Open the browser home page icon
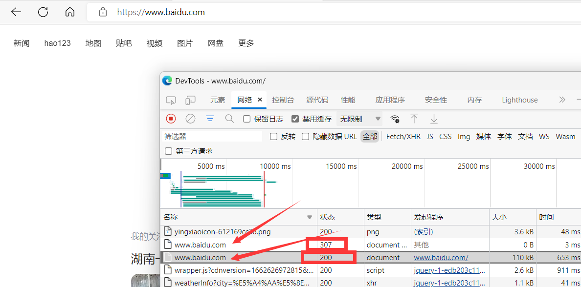The height and width of the screenshot is (287, 581). [x=69, y=12]
